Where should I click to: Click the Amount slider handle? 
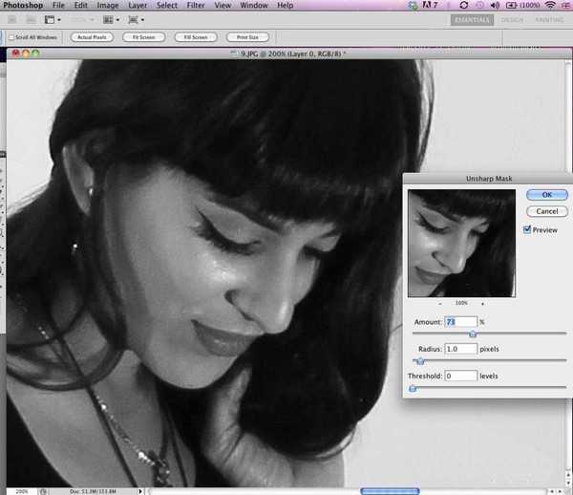pos(473,334)
